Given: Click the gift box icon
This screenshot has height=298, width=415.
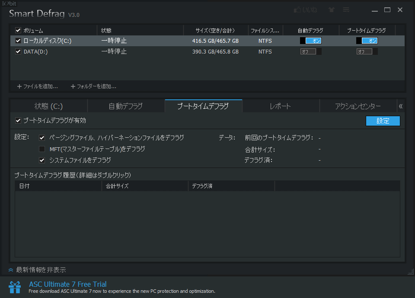Looking at the screenshot, I should pos(15,287).
